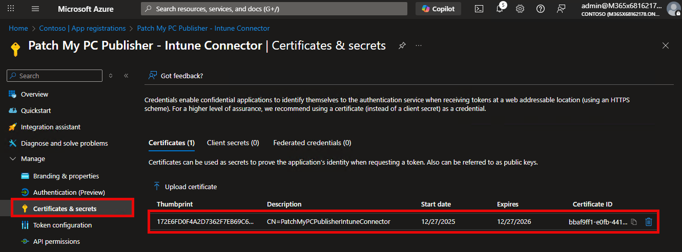This screenshot has height=252, width=682.
Task: Click CN=PatchMyPCPublisherIntuneConnector description
Action: 328,222
